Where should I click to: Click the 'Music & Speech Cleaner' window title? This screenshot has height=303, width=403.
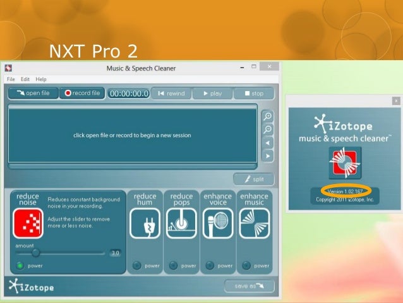(x=141, y=68)
